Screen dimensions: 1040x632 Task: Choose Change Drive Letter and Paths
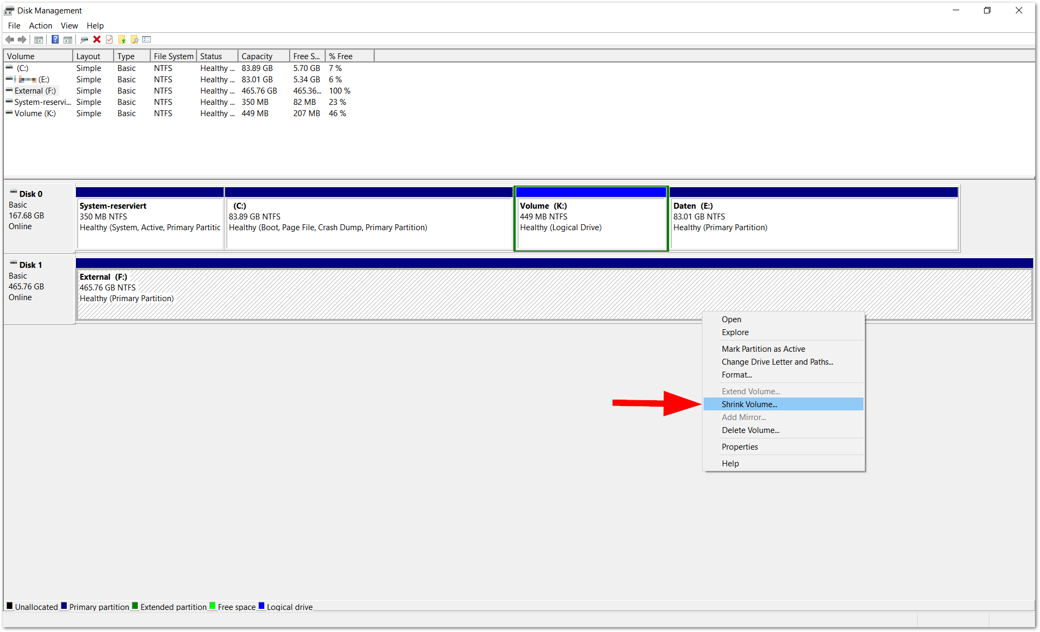pyautogui.click(x=777, y=361)
